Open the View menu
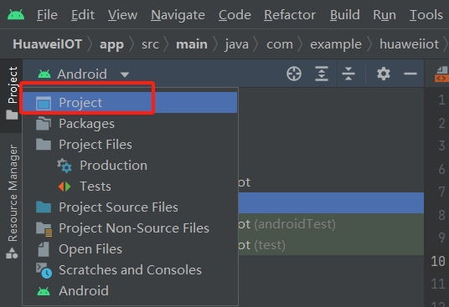 [x=122, y=15]
